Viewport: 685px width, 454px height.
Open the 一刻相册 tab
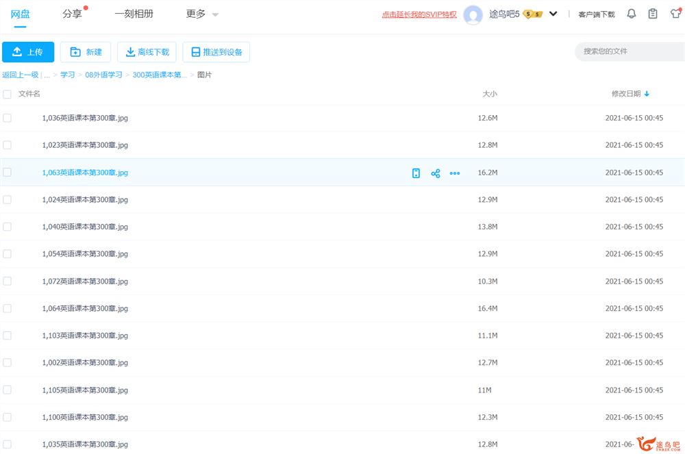(x=134, y=14)
